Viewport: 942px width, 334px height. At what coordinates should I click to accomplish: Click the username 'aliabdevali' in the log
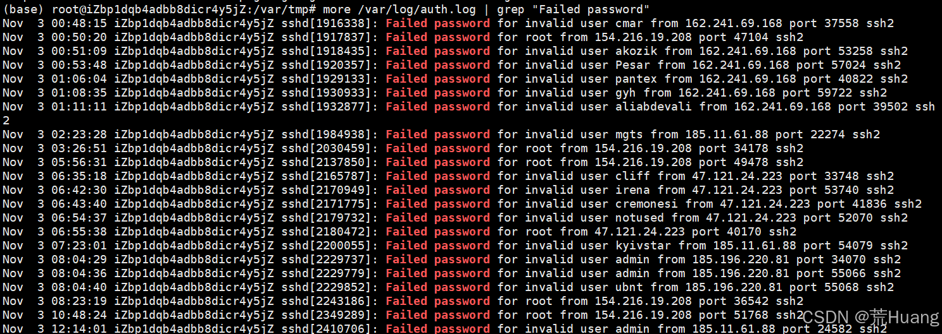[x=653, y=107]
